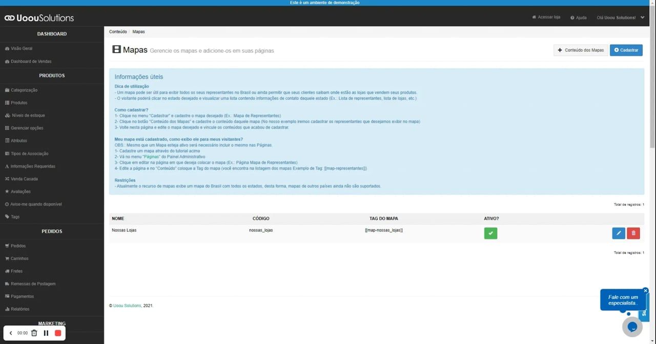656x344 pixels.
Task: Click the CÓDIGO column header
Action: pyautogui.click(x=261, y=218)
